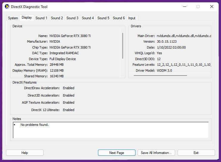Open the Sound 2 tab
This screenshot has width=221, height=162.
tap(57, 18)
